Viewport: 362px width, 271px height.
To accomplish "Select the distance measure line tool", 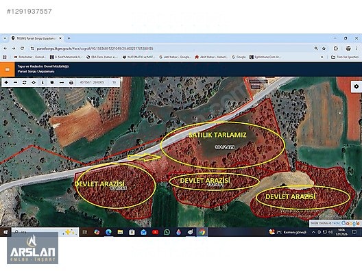I will (62, 83).
